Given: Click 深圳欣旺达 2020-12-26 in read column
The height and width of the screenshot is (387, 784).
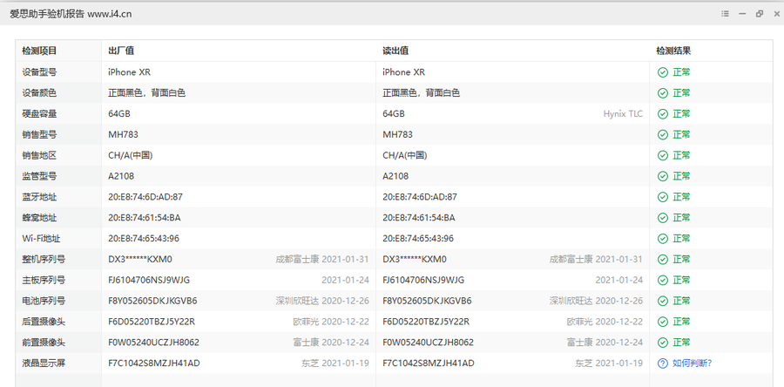Looking at the screenshot, I should [596, 301].
